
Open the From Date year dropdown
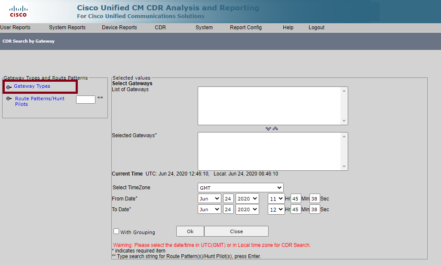[247, 198]
